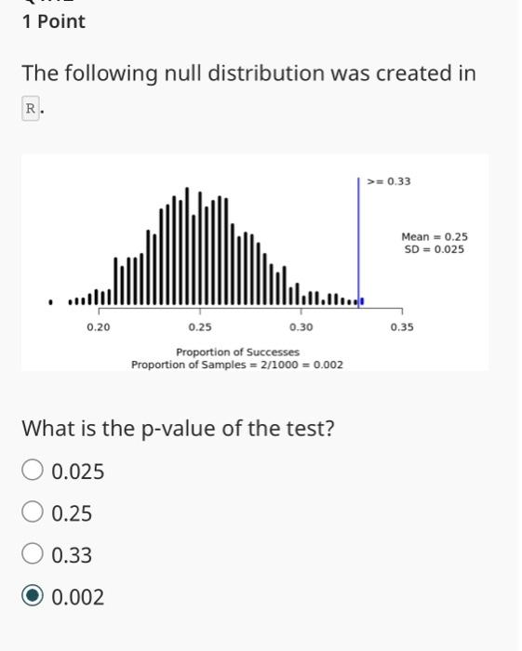Screen dimensions: 522x651
Task: Click the isolated leftmost histogram dot
Action: (x=50, y=302)
